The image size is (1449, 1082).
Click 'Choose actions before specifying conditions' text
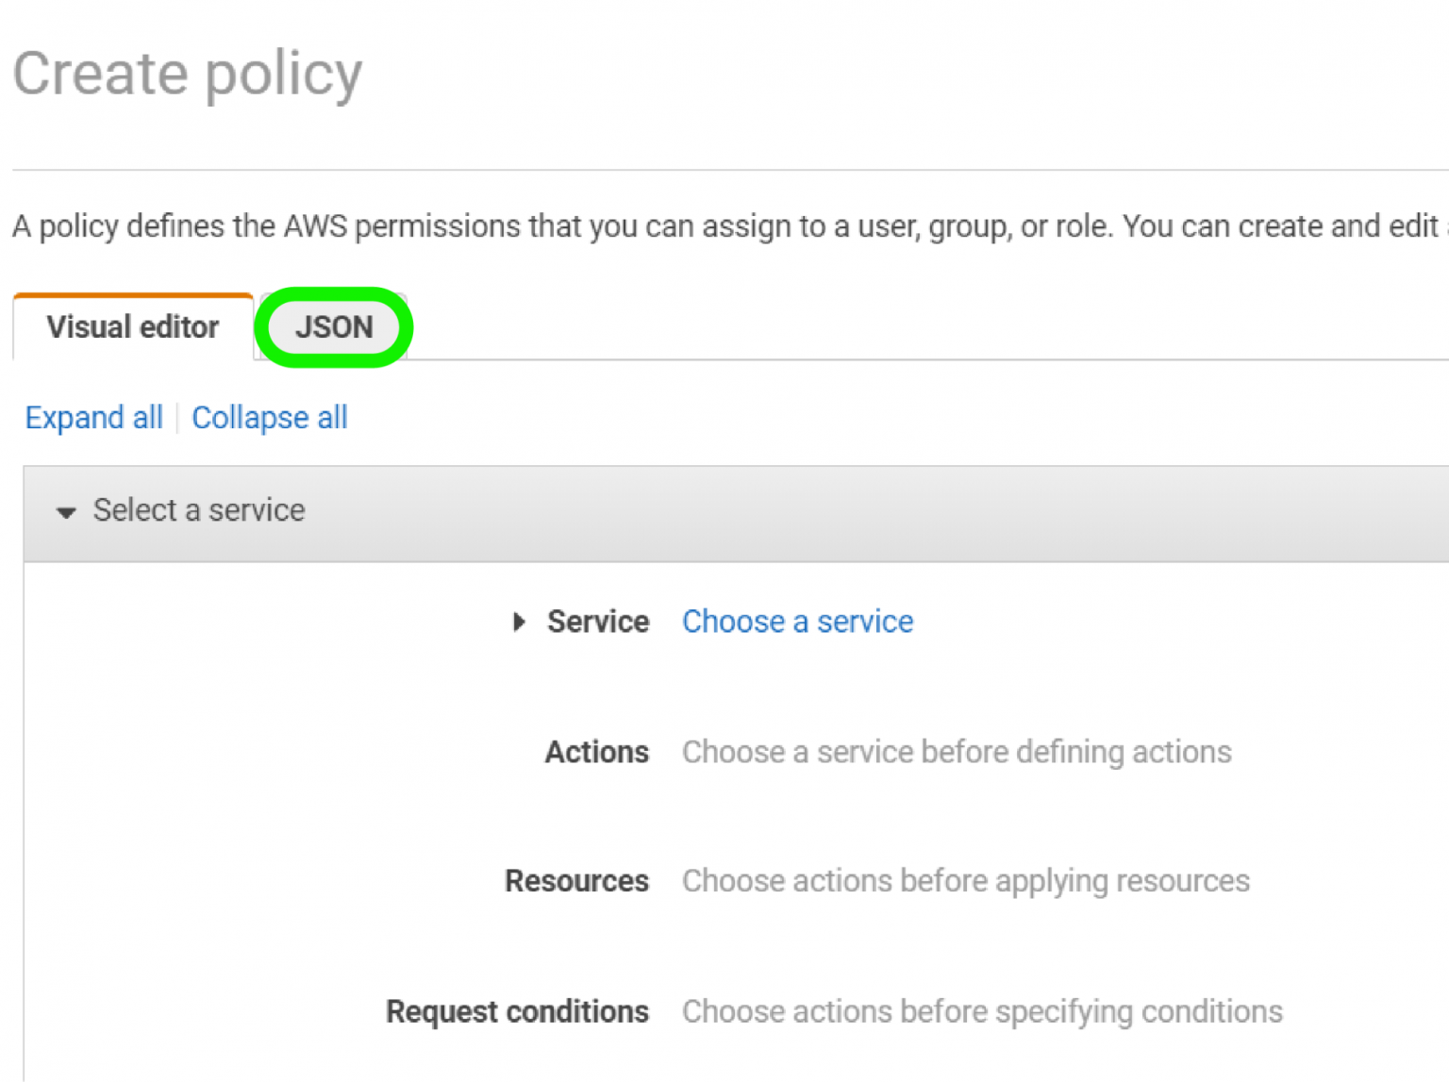(982, 1011)
